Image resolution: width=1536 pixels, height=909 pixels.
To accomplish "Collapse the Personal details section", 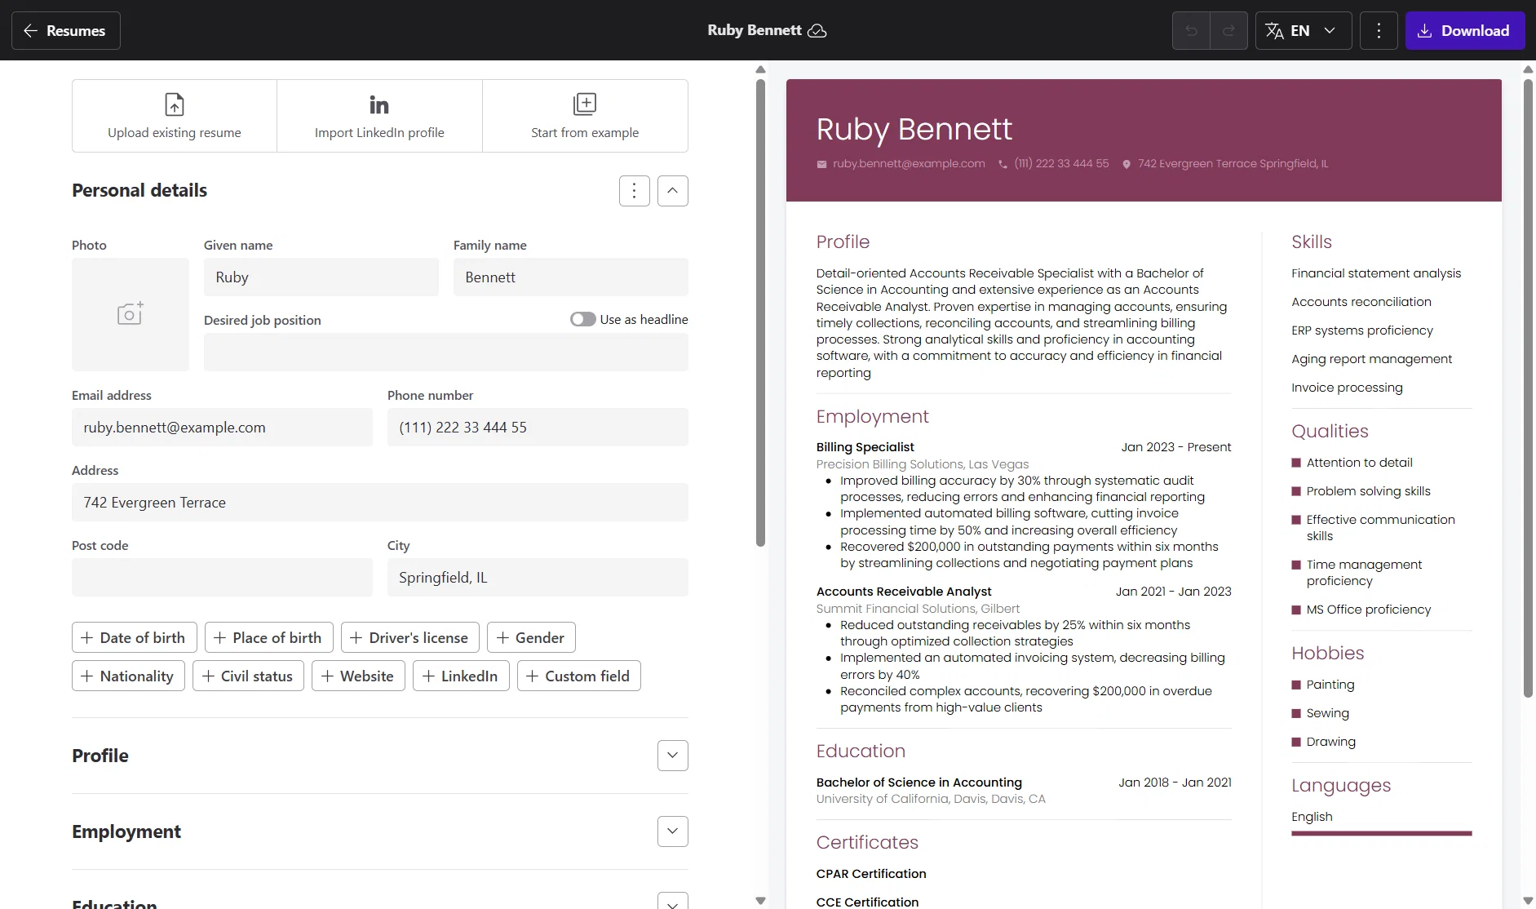I will [672, 191].
